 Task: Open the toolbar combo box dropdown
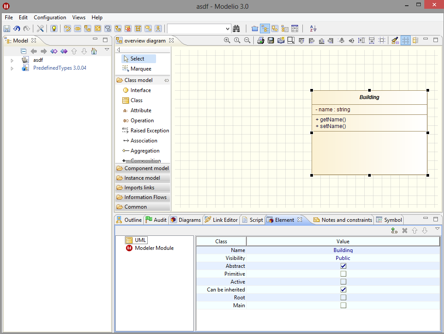(x=227, y=28)
